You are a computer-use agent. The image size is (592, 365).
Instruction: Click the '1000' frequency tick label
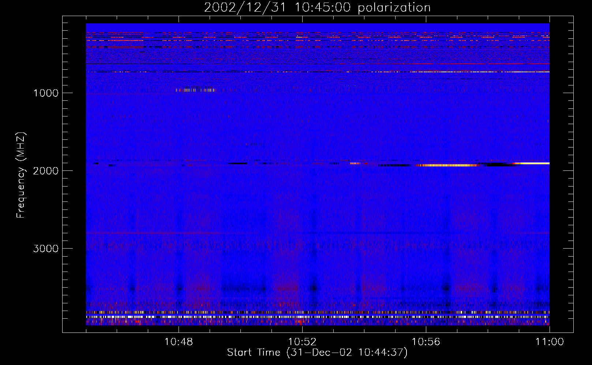[x=46, y=93]
